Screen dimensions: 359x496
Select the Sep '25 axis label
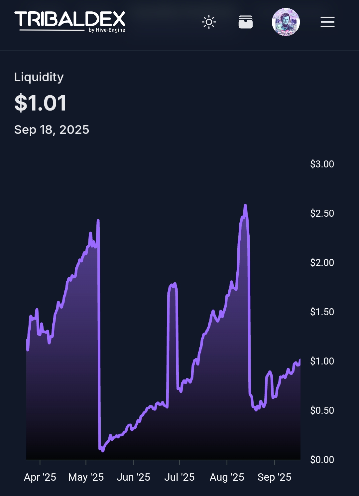(274, 477)
